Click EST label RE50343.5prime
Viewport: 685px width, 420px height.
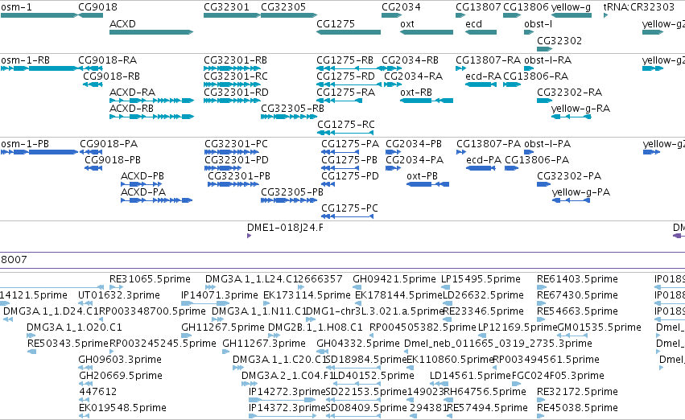[68, 344]
